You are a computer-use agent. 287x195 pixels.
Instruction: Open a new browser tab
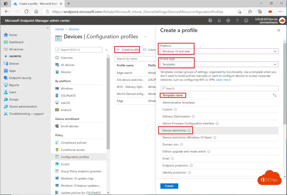tap(68, 3)
